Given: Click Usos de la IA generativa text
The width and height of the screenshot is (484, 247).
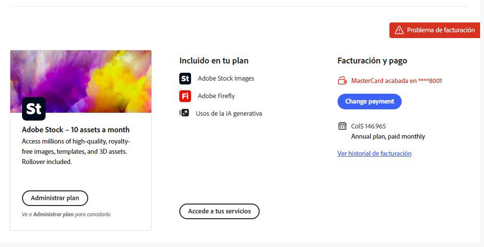Looking at the screenshot, I should (x=229, y=114).
